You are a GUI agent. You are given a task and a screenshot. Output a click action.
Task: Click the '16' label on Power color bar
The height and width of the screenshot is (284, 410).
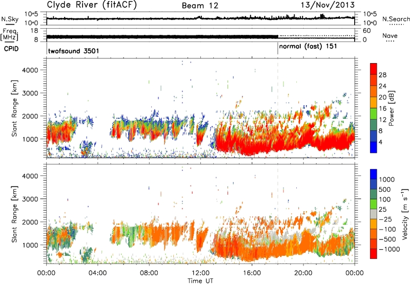pos(382,109)
